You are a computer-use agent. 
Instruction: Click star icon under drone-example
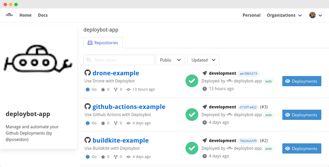pyautogui.click(x=103, y=89)
